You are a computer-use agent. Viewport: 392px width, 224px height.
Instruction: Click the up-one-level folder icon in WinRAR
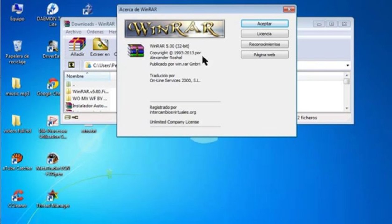(x=72, y=65)
